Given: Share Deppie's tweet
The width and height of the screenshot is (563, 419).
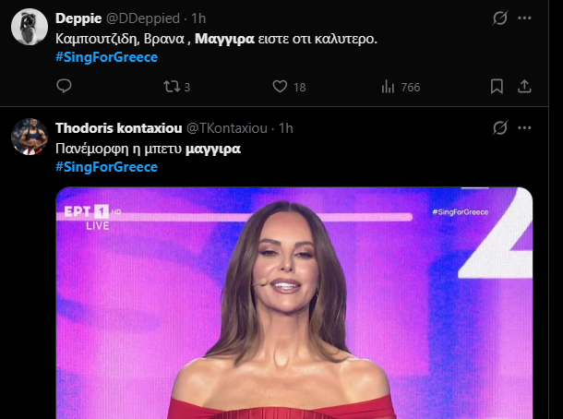Looking at the screenshot, I should tap(524, 87).
